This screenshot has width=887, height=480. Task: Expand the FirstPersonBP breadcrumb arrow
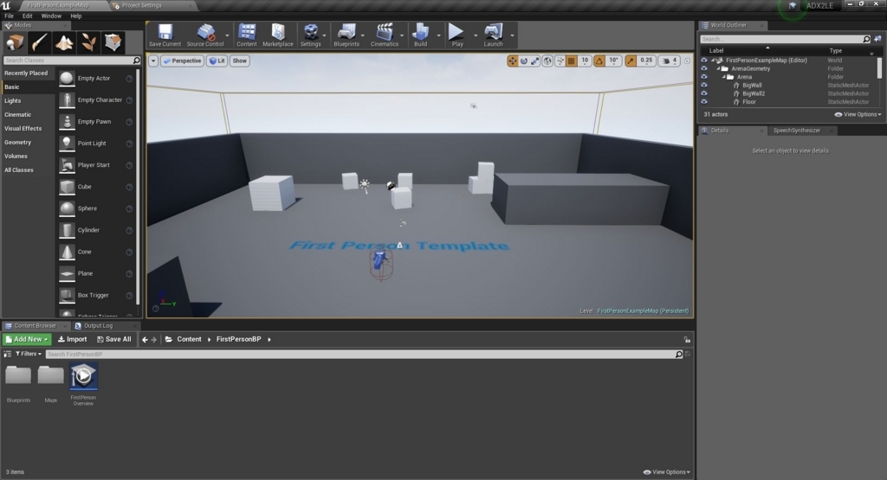[x=269, y=339]
